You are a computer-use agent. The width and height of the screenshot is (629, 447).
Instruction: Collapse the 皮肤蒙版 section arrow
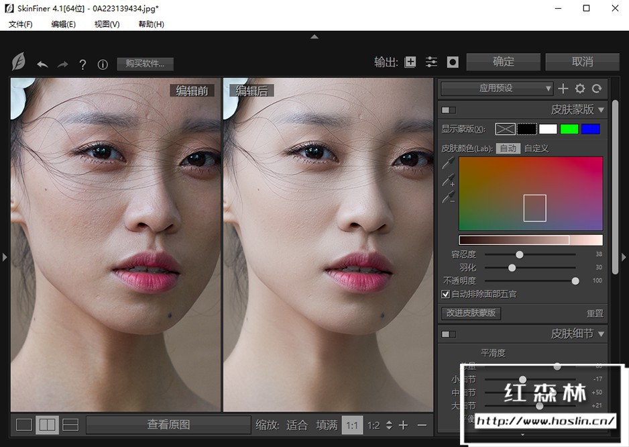tap(601, 110)
